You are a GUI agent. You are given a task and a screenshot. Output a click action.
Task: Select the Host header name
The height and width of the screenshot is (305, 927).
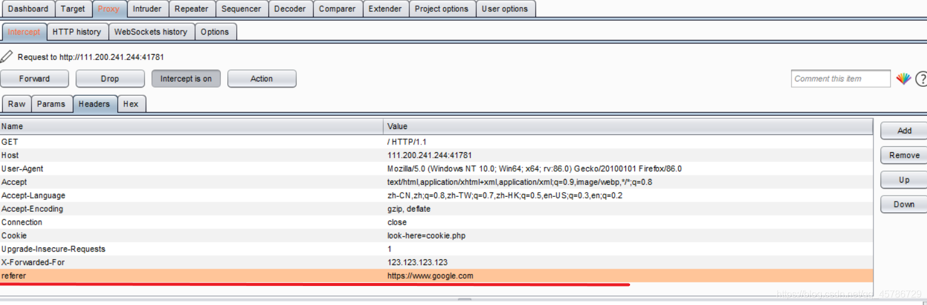coord(10,155)
